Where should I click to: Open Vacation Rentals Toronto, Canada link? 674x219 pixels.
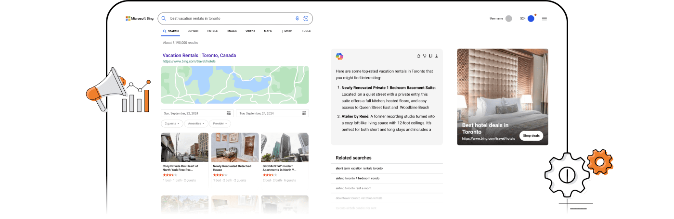(x=199, y=55)
